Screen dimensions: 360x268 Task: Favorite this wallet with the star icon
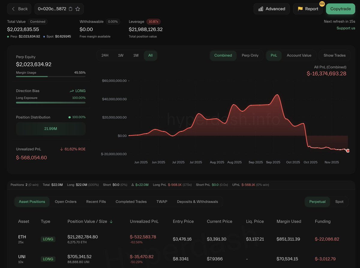point(78,9)
